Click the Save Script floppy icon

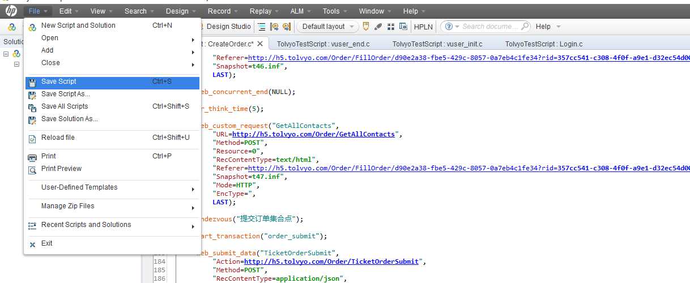32,82
